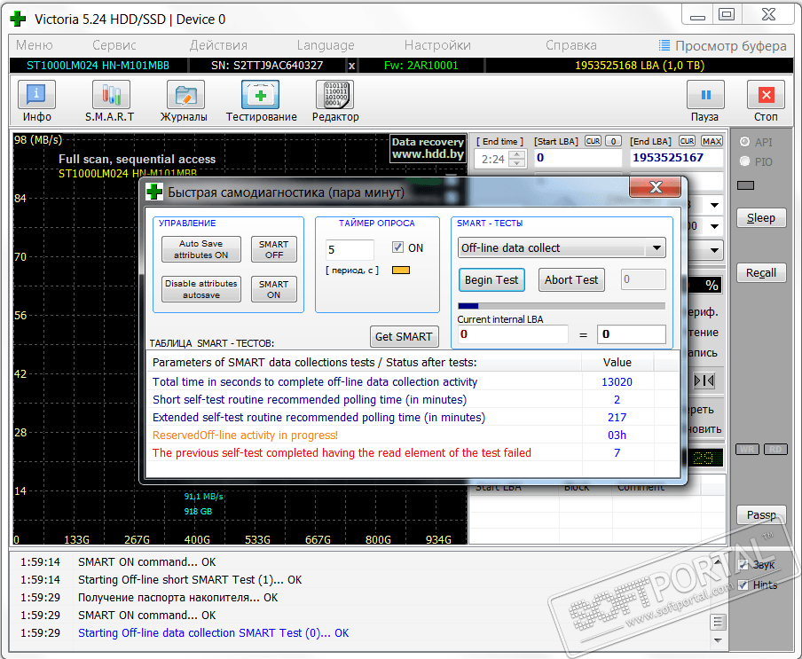Click the Data recovery www.hdd.by link

click(429, 148)
